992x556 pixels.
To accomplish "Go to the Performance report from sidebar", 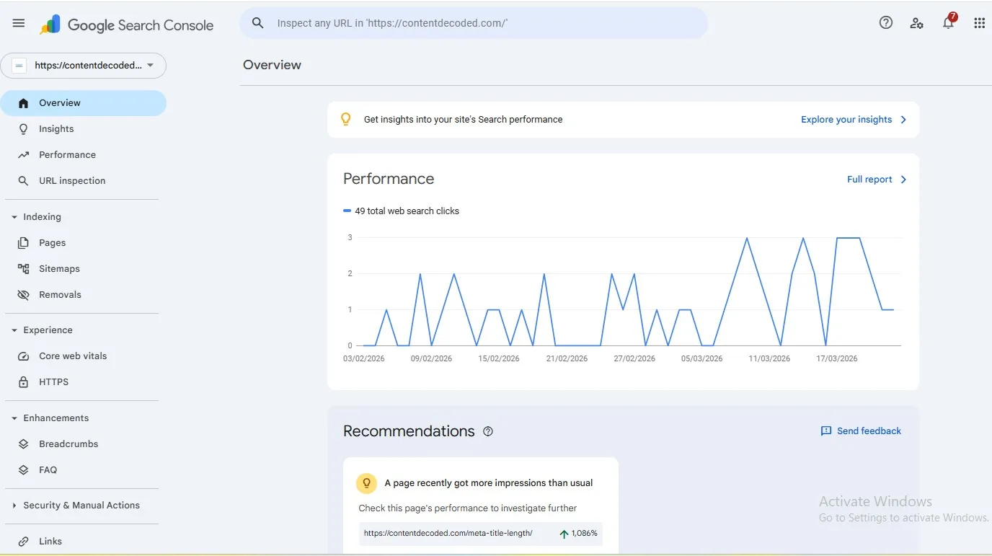I will coord(67,154).
